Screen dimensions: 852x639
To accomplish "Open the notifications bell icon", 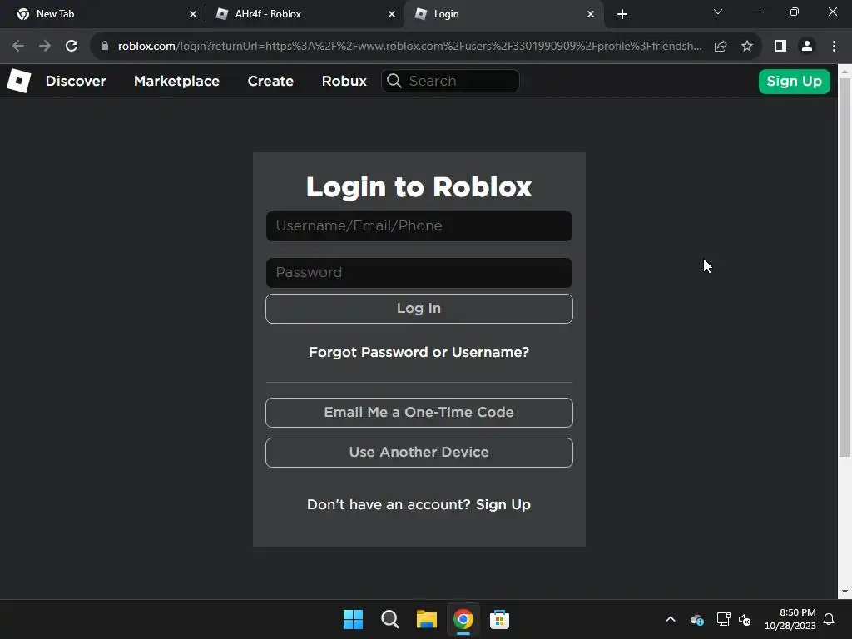I will (x=829, y=619).
